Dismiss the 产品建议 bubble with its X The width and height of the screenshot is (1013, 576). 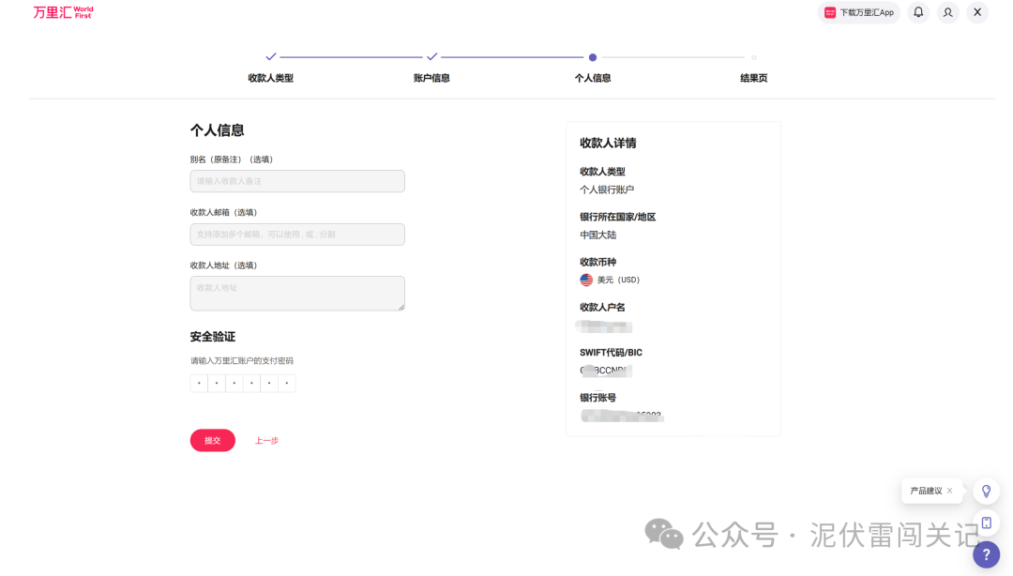948,491
